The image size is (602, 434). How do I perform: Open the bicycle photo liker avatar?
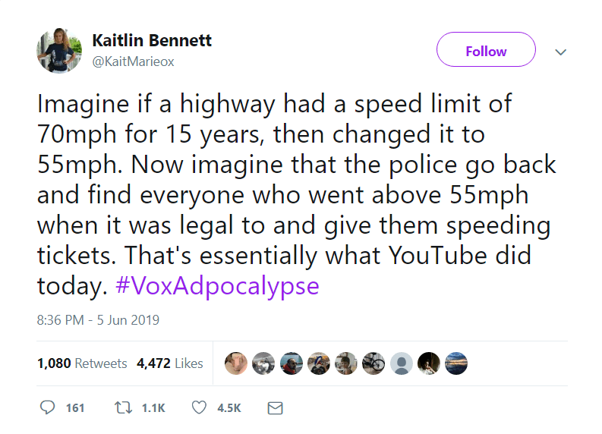tap(374, 363)
